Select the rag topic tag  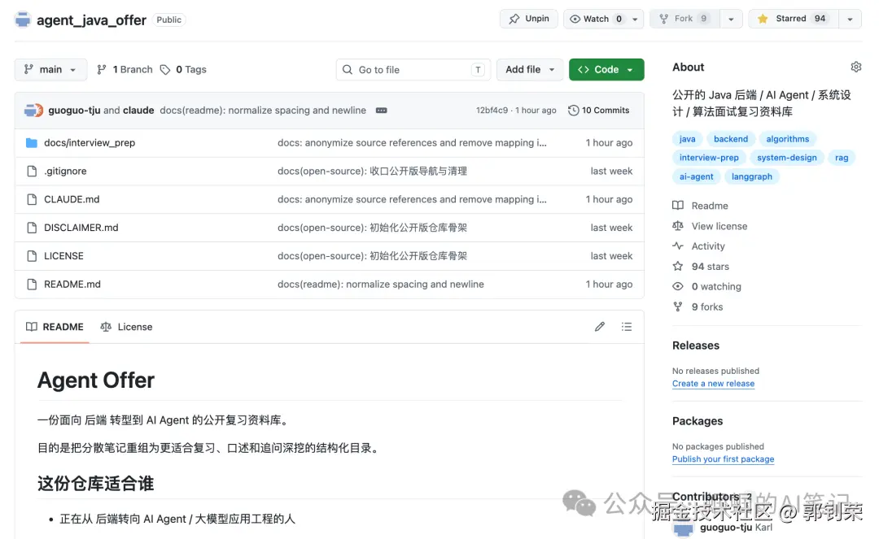coord(842,158)
